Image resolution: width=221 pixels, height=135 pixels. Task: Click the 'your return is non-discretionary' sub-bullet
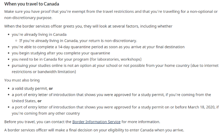pos(78,41)
